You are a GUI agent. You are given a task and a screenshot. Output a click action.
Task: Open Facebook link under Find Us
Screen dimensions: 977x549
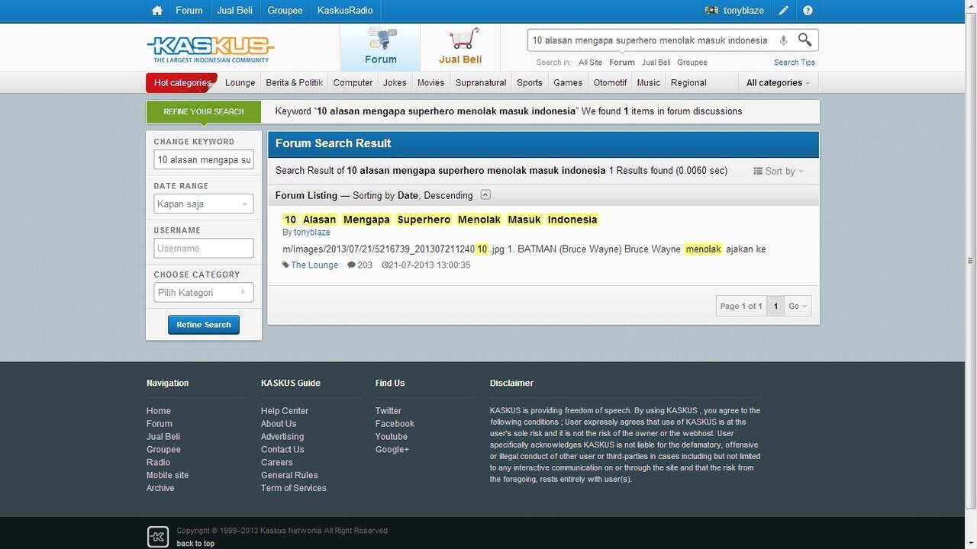coord(395,424)
